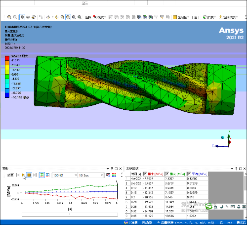
Task: Open the clipboard menu in toolbar
Action: tap(181, 17)
